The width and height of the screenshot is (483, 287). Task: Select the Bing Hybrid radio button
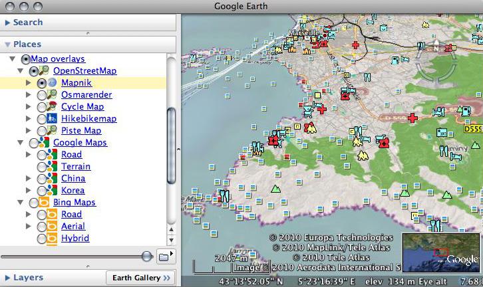point(42,239)
